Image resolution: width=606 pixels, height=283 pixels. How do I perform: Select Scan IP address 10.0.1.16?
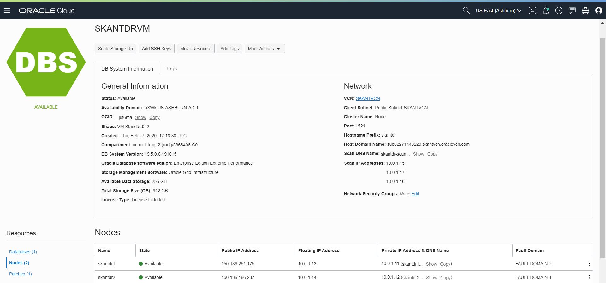click(395, 181)
